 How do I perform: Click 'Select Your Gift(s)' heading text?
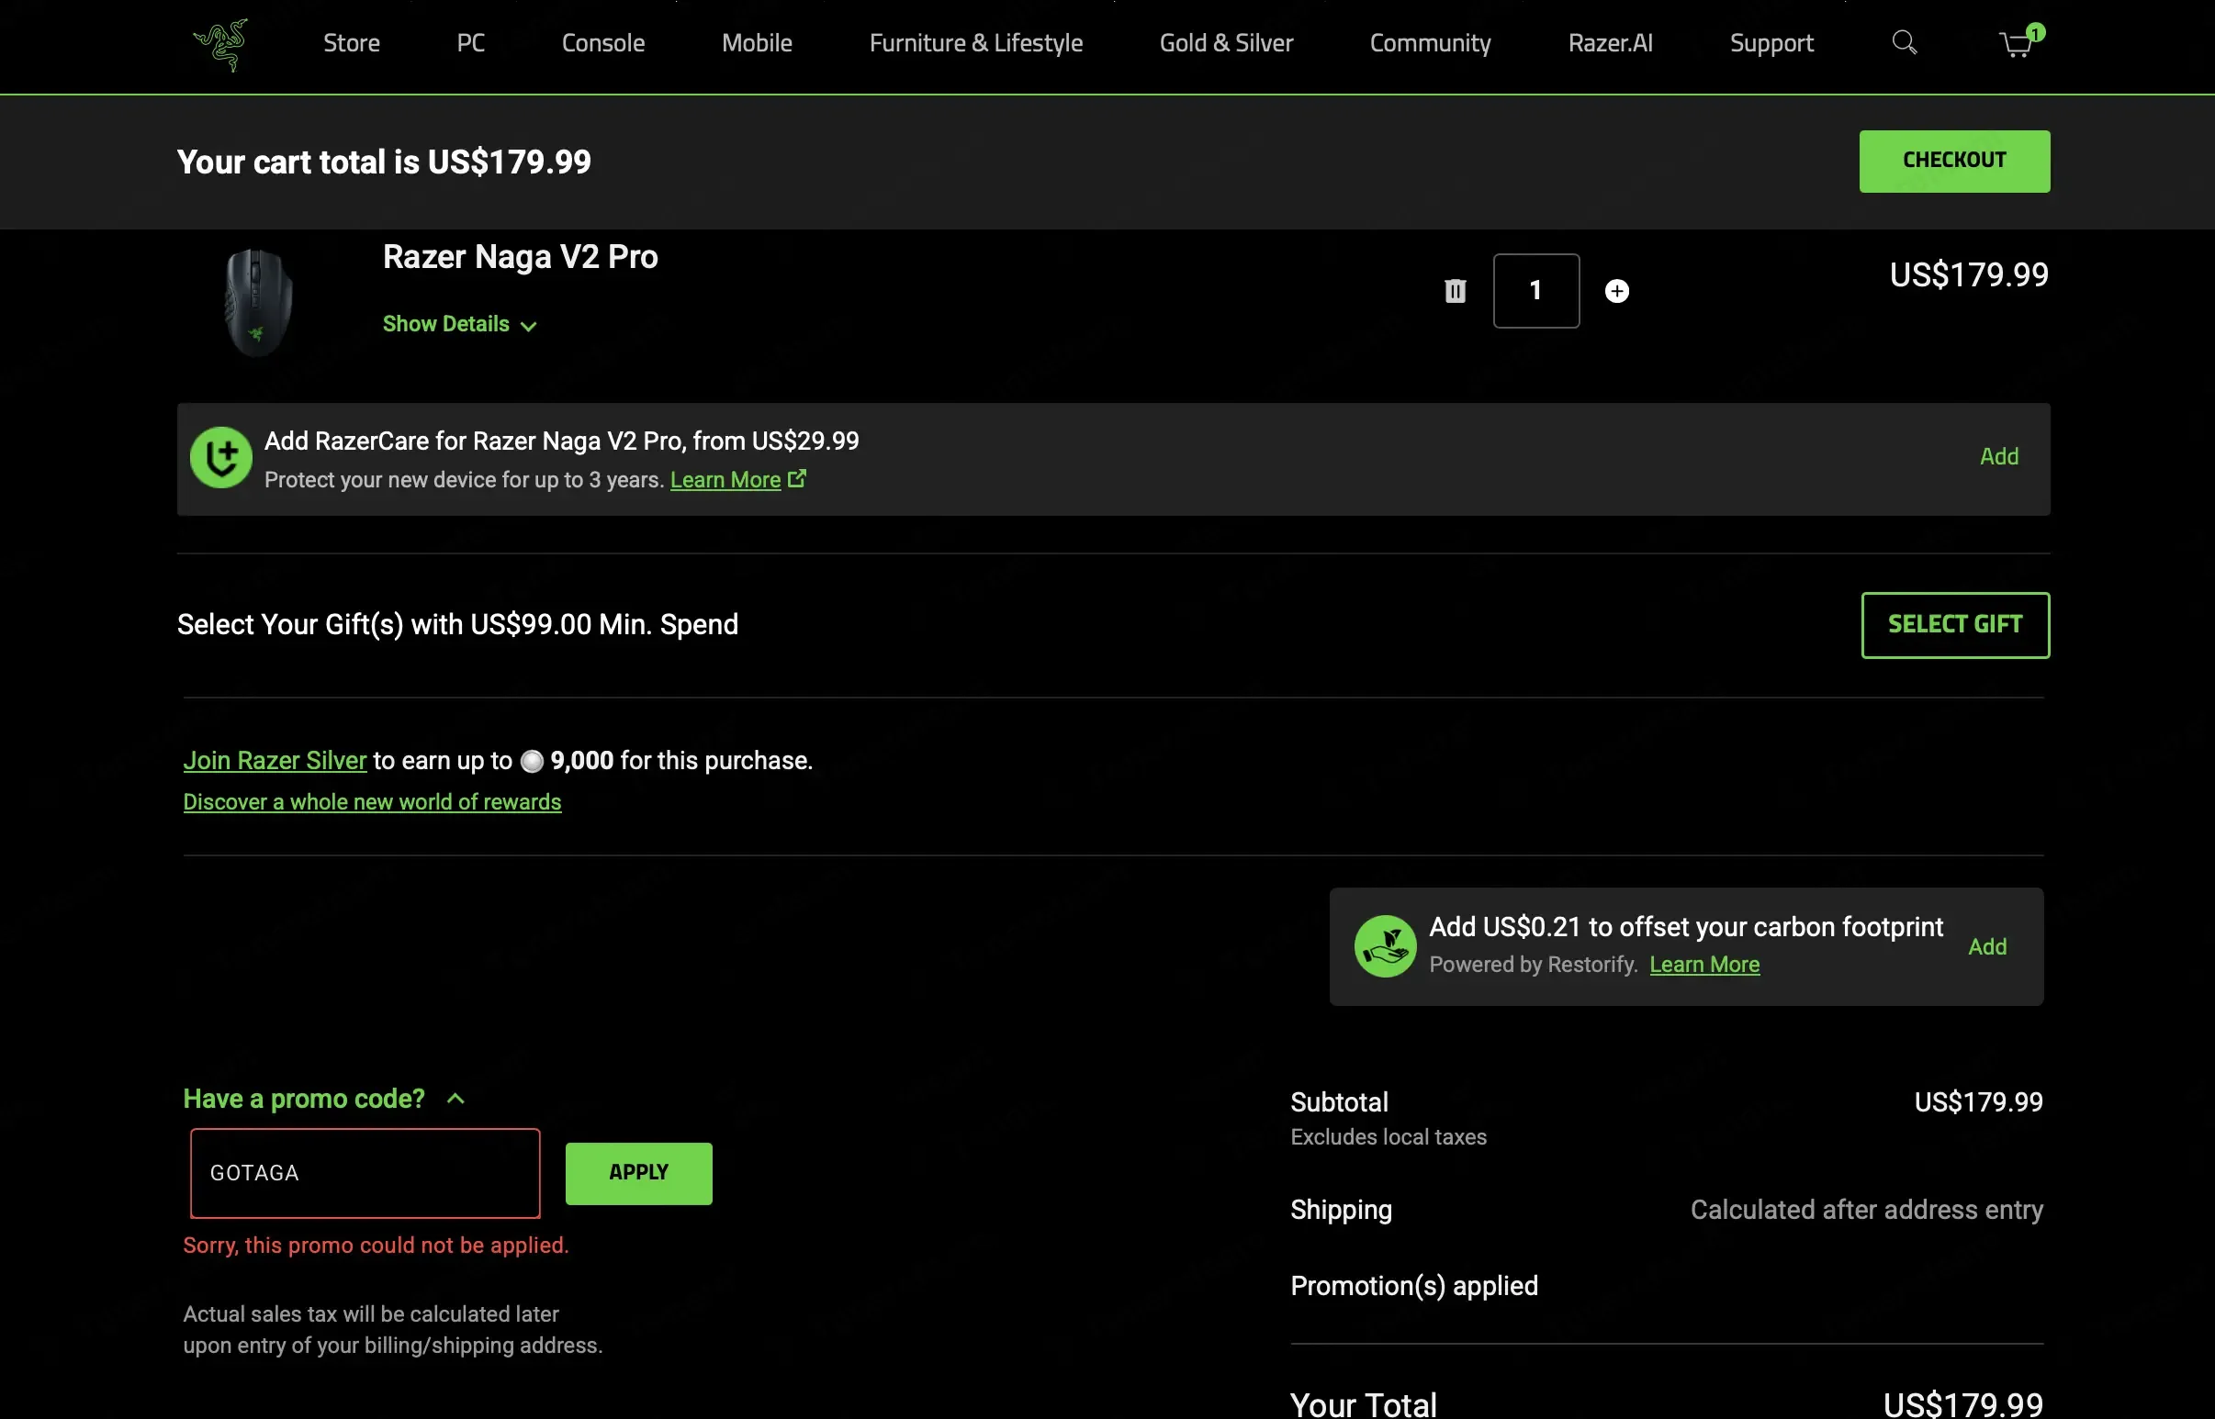457,625
